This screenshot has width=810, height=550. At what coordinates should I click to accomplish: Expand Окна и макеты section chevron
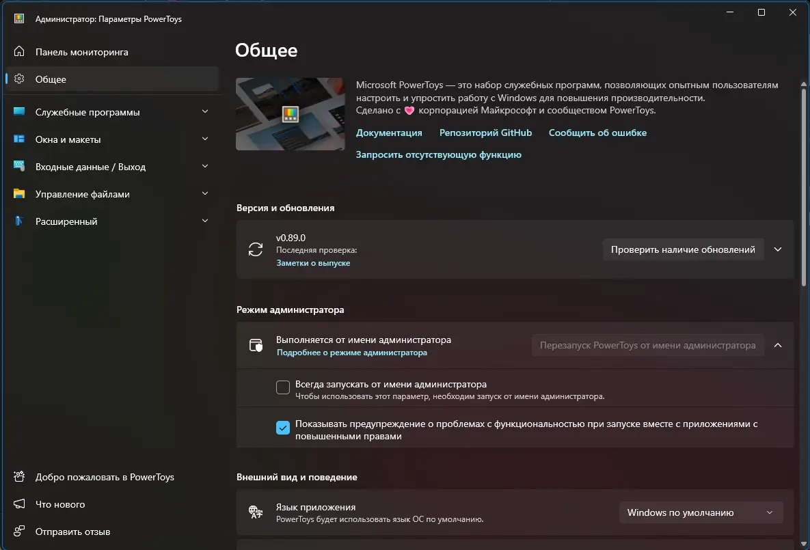pos(205,139)
